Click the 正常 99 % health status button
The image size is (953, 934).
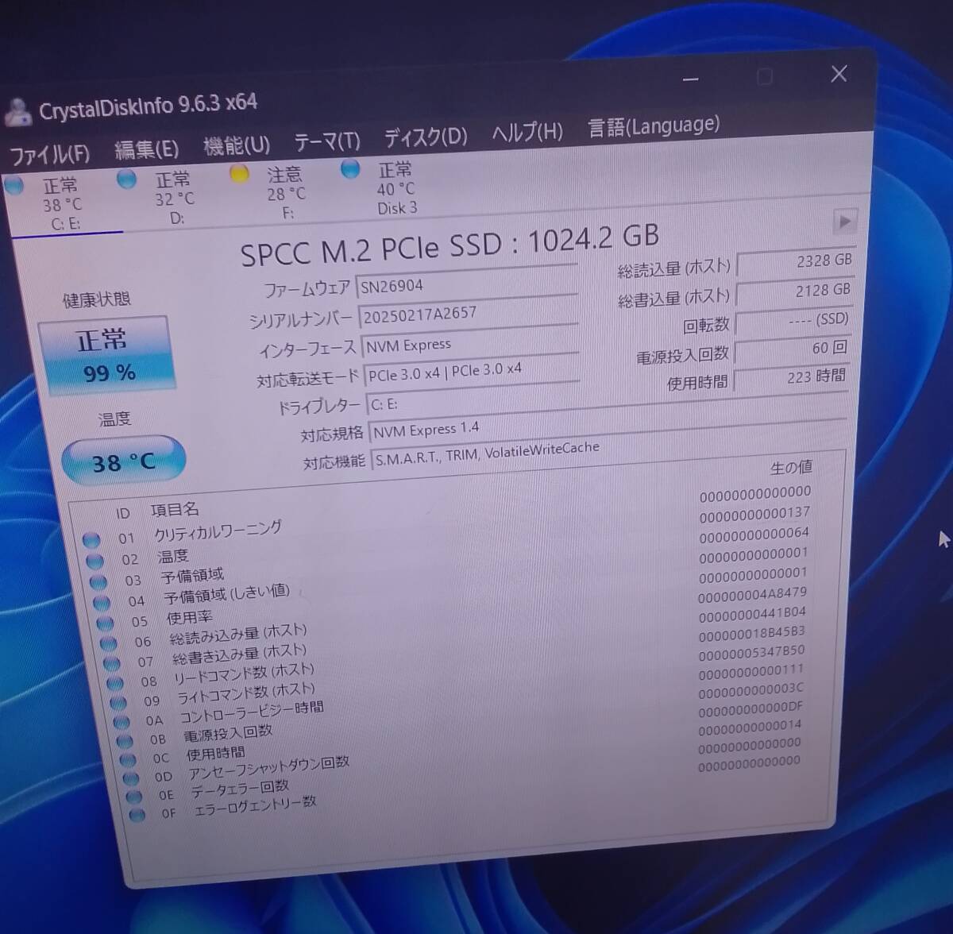(106, 354)
